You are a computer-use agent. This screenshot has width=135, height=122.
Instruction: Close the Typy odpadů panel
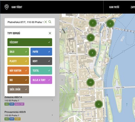pyautogui.click(x=50, y=33)
